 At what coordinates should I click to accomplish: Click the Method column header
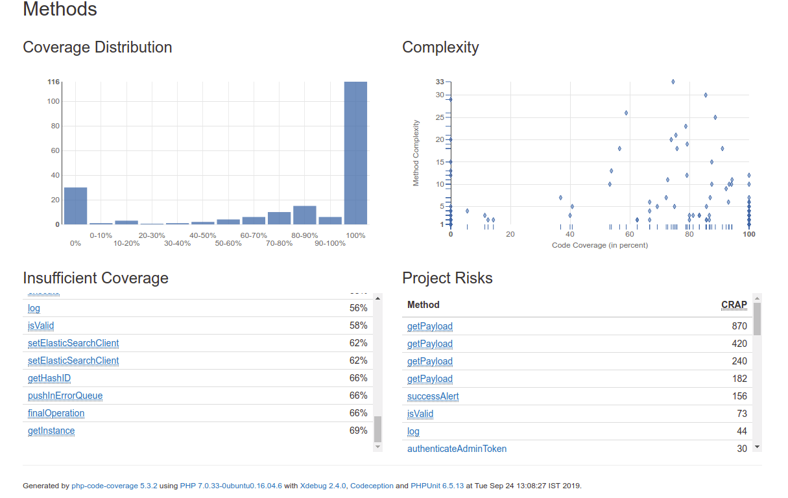click(x=424, y=305)
